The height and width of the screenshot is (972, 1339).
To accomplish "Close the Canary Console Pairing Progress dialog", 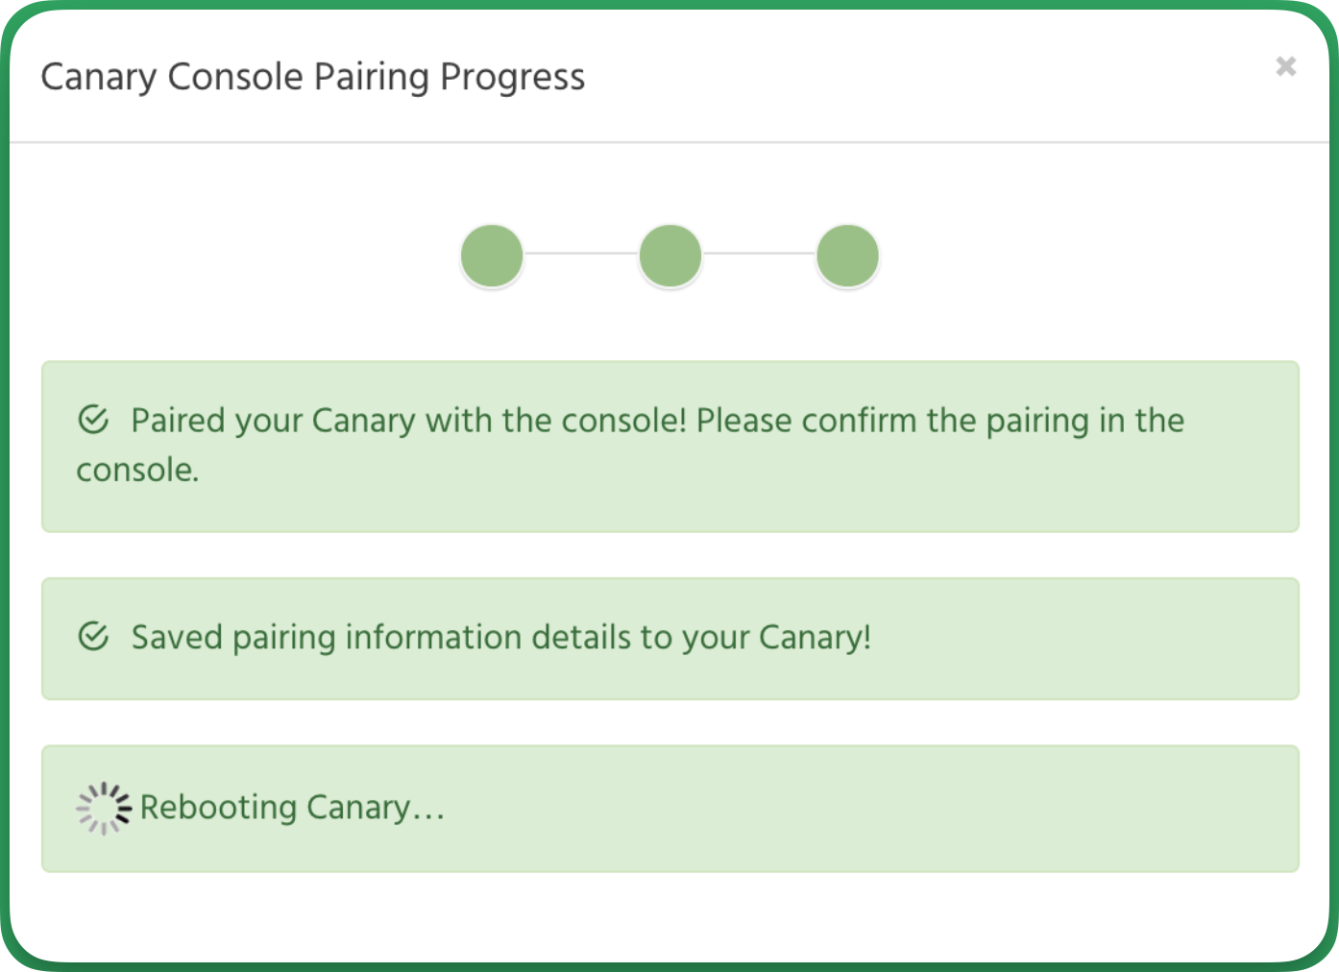I will (x=1285, y=66).
